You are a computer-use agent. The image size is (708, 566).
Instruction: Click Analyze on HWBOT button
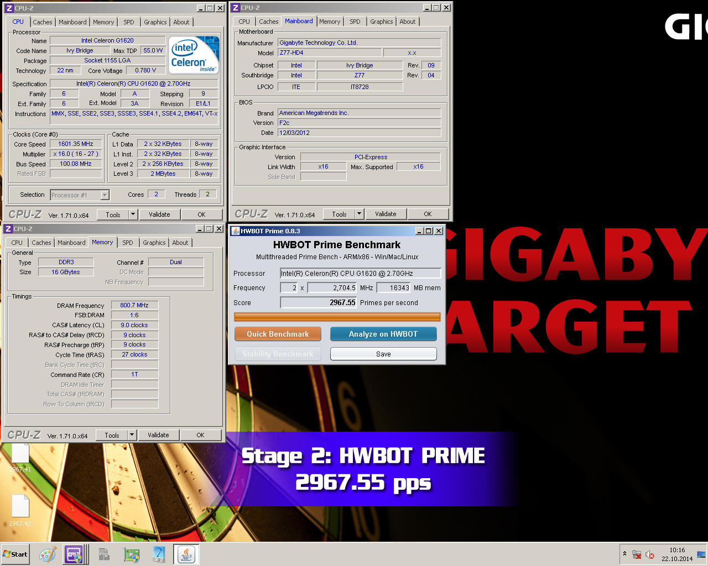click(x=383, y=334)
